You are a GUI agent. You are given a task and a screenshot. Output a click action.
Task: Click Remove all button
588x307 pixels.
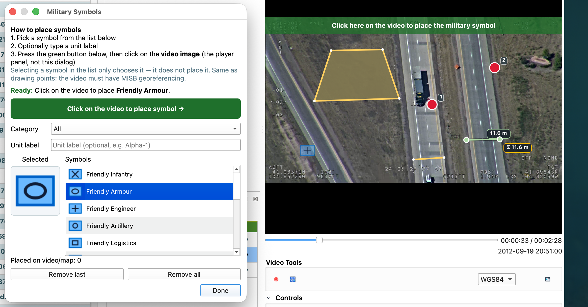184,274
